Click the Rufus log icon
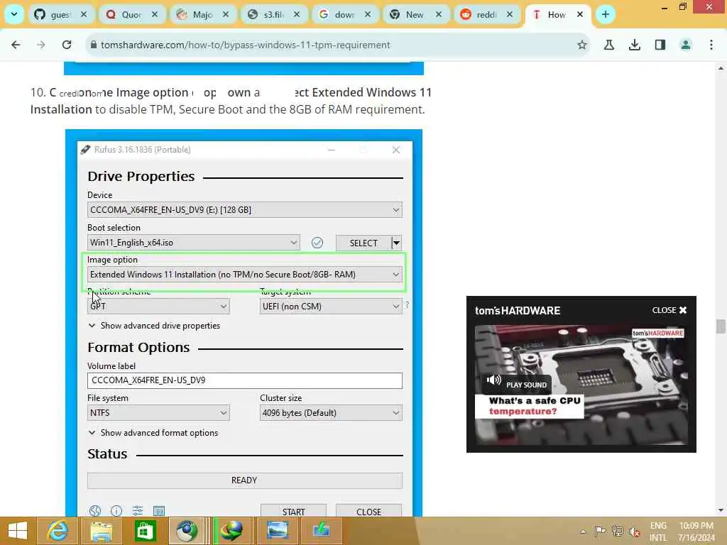727x545 pixels. [158, 511]
